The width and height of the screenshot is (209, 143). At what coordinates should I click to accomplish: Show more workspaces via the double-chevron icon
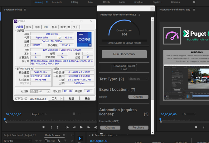[x=194, y=2]
